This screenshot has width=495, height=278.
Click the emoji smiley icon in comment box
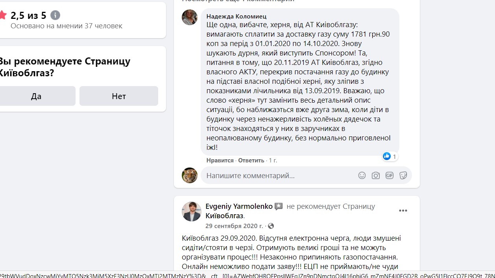(362, 175)
